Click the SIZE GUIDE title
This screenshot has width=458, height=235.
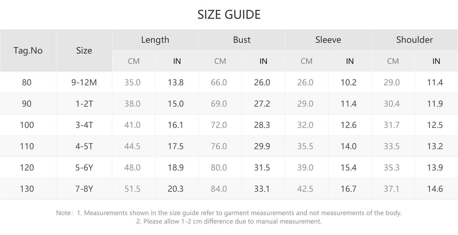(x=229, y=15)
